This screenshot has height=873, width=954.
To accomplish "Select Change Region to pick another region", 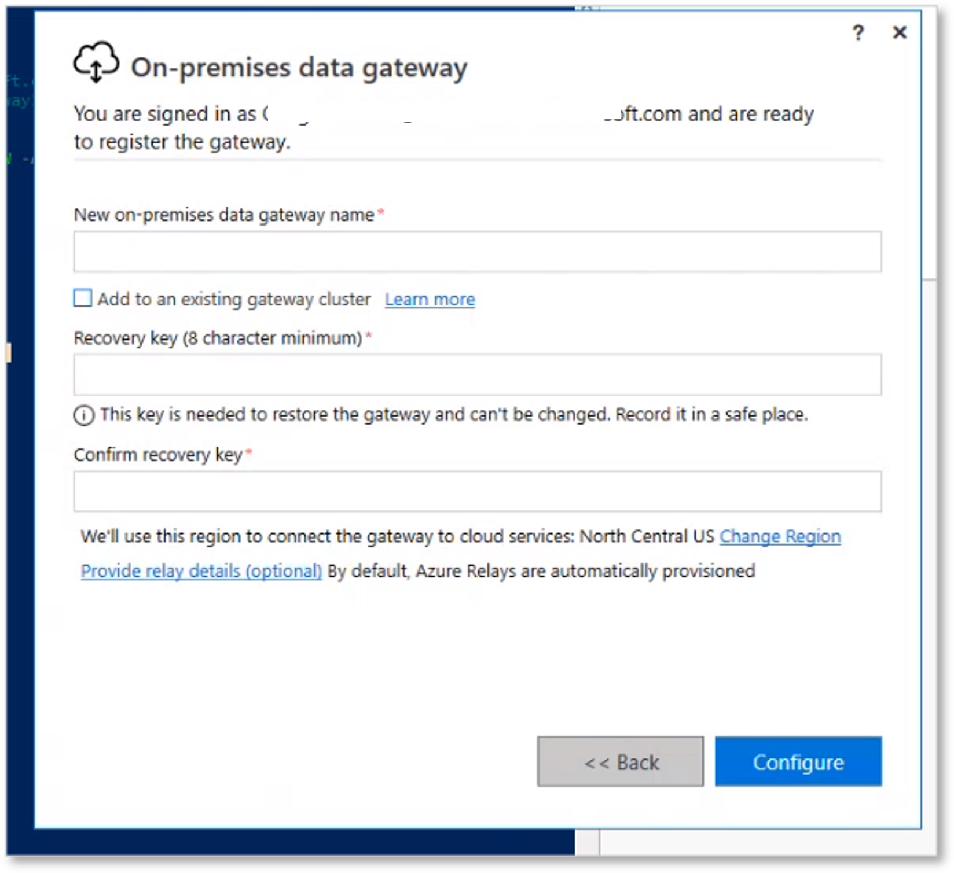I will (780, 536).
